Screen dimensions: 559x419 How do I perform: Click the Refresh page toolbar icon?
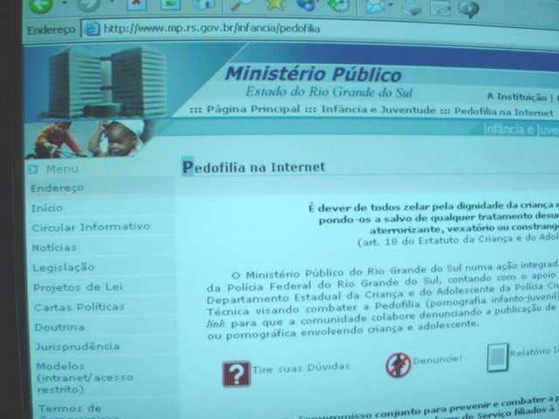pyautogui.click(x=170, y=3)
